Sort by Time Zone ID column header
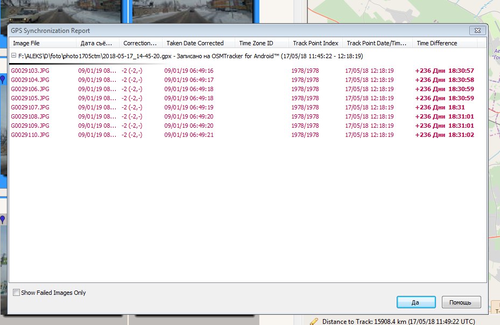 pyautogui.click(x=262, y=43)
